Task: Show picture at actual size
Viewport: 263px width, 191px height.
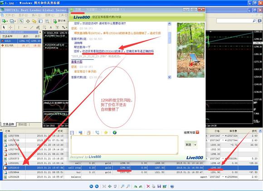Action: tap(110, 186)
